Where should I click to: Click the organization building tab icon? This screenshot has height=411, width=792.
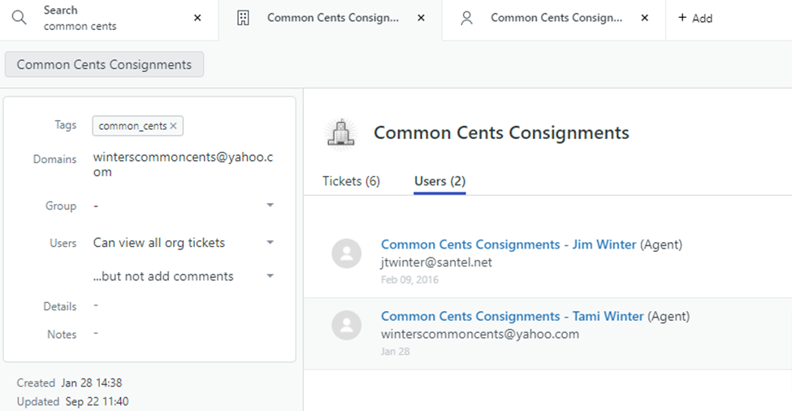pyautogui.click(x=243, y=18)
